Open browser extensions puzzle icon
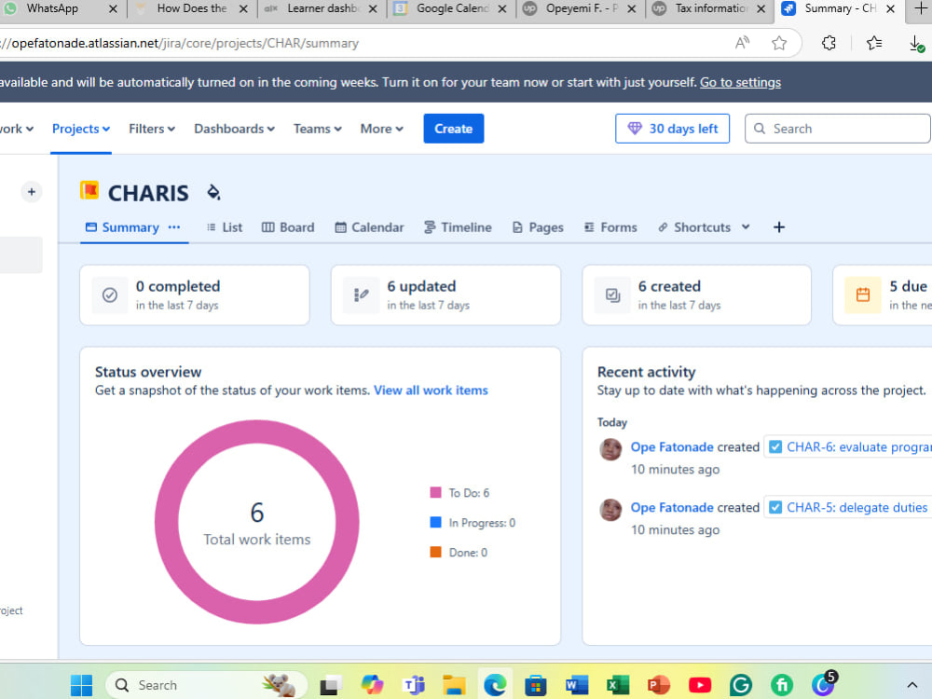The width and height of the screenshot is (932, 699). [829, 43]
